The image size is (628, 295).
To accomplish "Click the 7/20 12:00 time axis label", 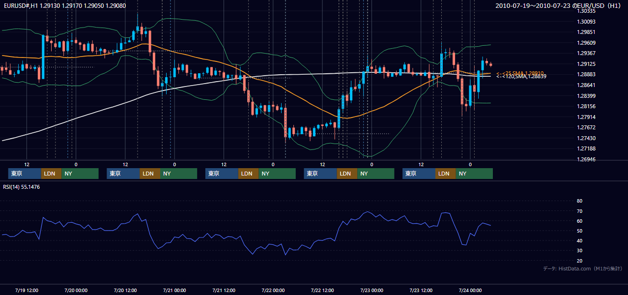I will point(125,290).
